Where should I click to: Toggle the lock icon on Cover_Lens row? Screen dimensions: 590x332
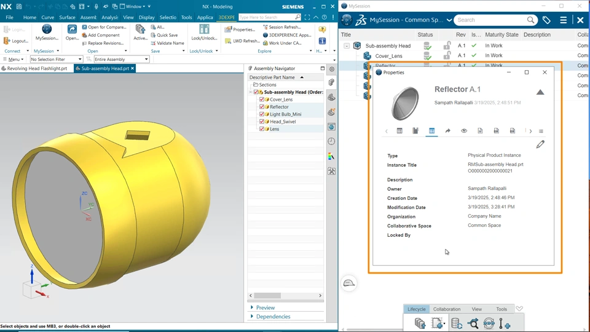pyautogui.click(x=447, y=55)
